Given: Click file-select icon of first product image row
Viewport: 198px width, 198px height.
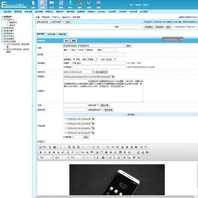Looking at the screenshot, I should tap(93, 119).
